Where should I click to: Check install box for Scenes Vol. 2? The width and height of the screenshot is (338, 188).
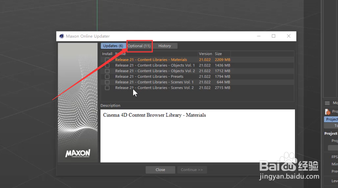(x=107, y=88)
